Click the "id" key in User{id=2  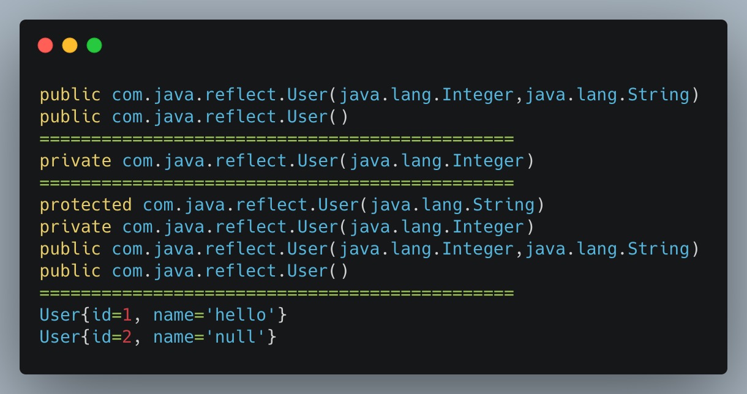pos(102,336)
